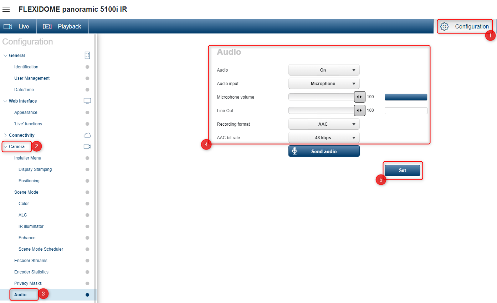This screenshot has height=303, width=497.
Task: Click the Connectivity cloud icon
Action: (x=87, y=135)
